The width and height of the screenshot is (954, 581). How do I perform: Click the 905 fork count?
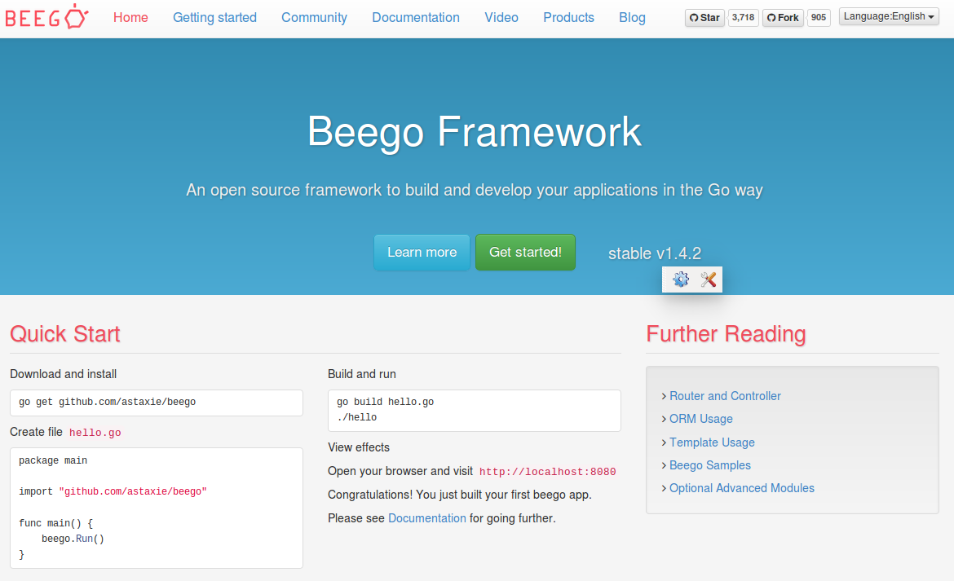pyautogui.click(x=819, y=18)
